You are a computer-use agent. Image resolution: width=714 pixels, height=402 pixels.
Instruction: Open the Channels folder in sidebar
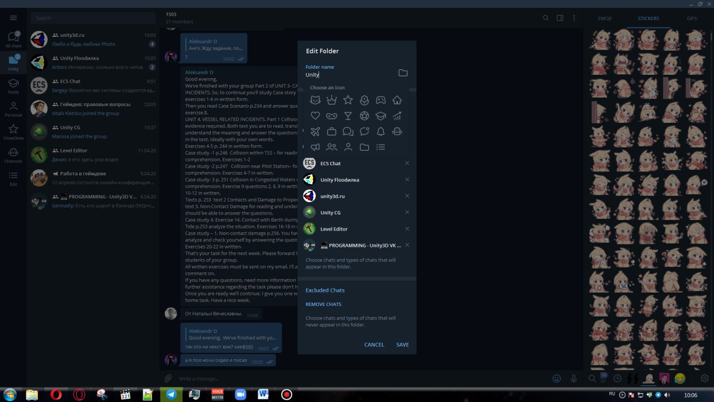[13, 155]
